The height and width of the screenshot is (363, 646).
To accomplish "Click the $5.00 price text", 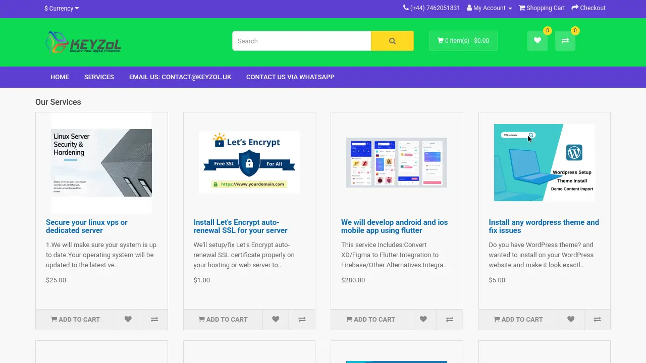I will click(x=497, y=280).
